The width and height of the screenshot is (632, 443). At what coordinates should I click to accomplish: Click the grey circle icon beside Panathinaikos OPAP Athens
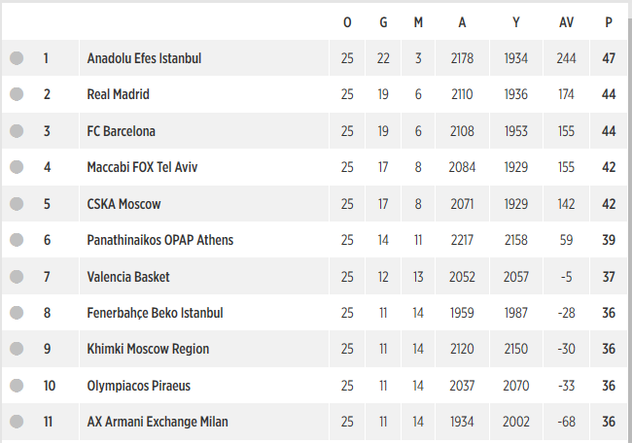(17, 240)
